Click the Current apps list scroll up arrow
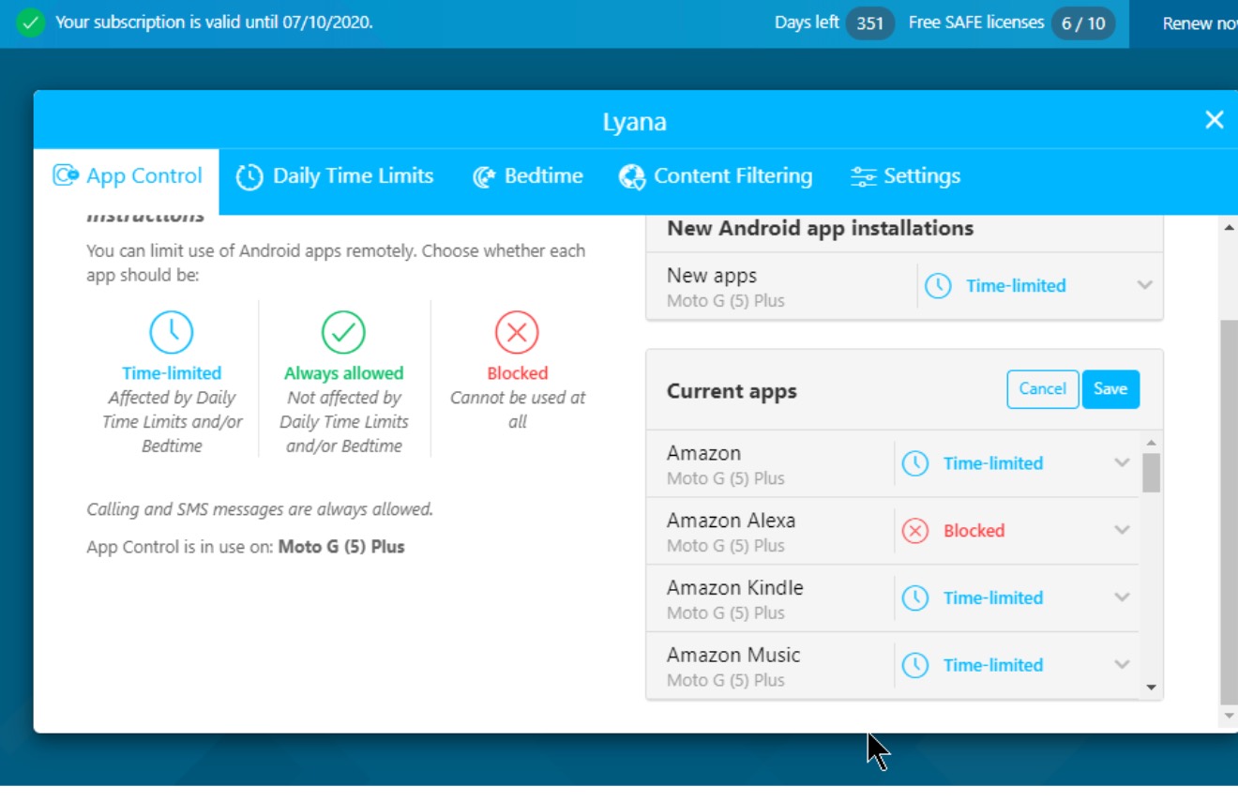The width and height of the screenshot is (1238, 801). tap(1151, 443)
